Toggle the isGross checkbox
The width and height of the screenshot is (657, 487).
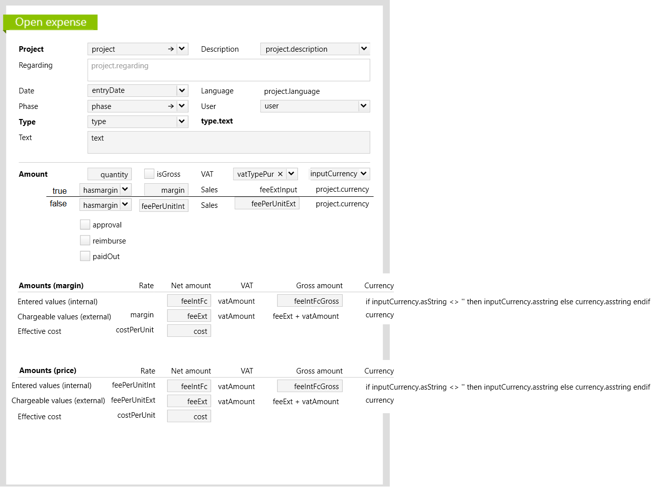point(149,174)
